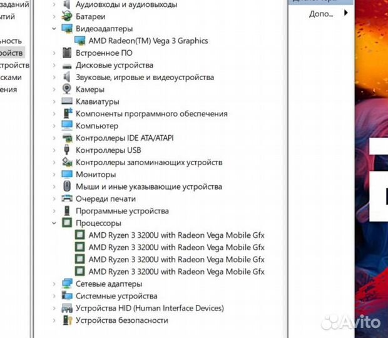
Task: Click the Контроллеры USB plug icon
Action: (x=66, y=150)
